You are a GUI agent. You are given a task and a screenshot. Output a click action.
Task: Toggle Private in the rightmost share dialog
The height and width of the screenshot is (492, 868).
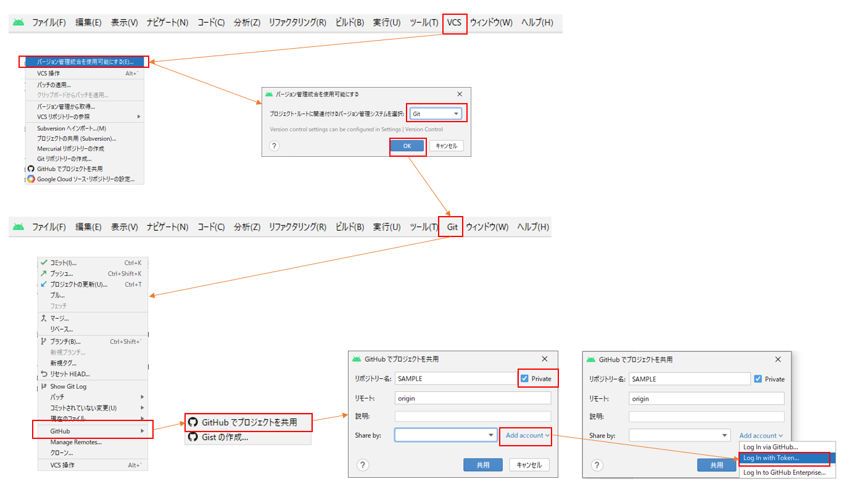click(x=757, y=378)
